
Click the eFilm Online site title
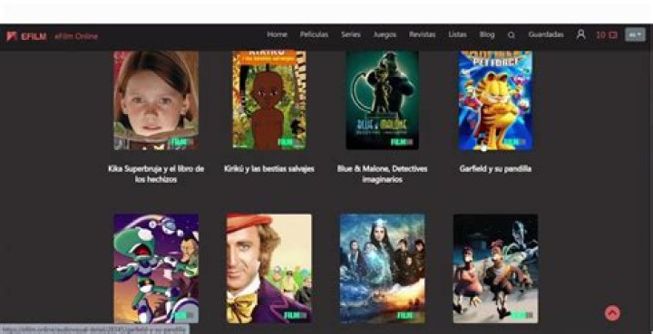point(76,36)
